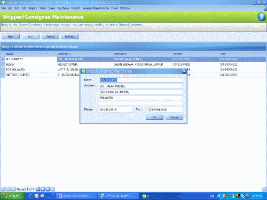Go to first record in navigator
The height and width of the screenshot is (200, 267).
coord(3,189)
